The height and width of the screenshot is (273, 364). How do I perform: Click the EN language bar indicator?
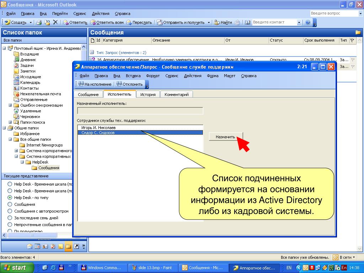(289, 268)
